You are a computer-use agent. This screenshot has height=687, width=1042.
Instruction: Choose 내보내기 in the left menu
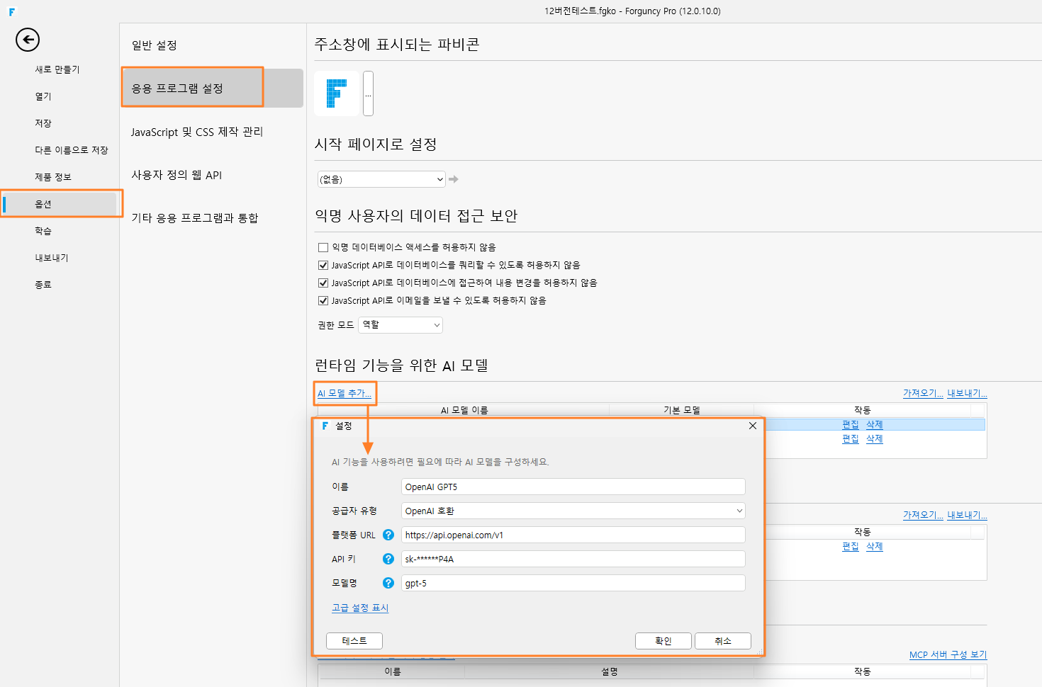tap(52, 258)
